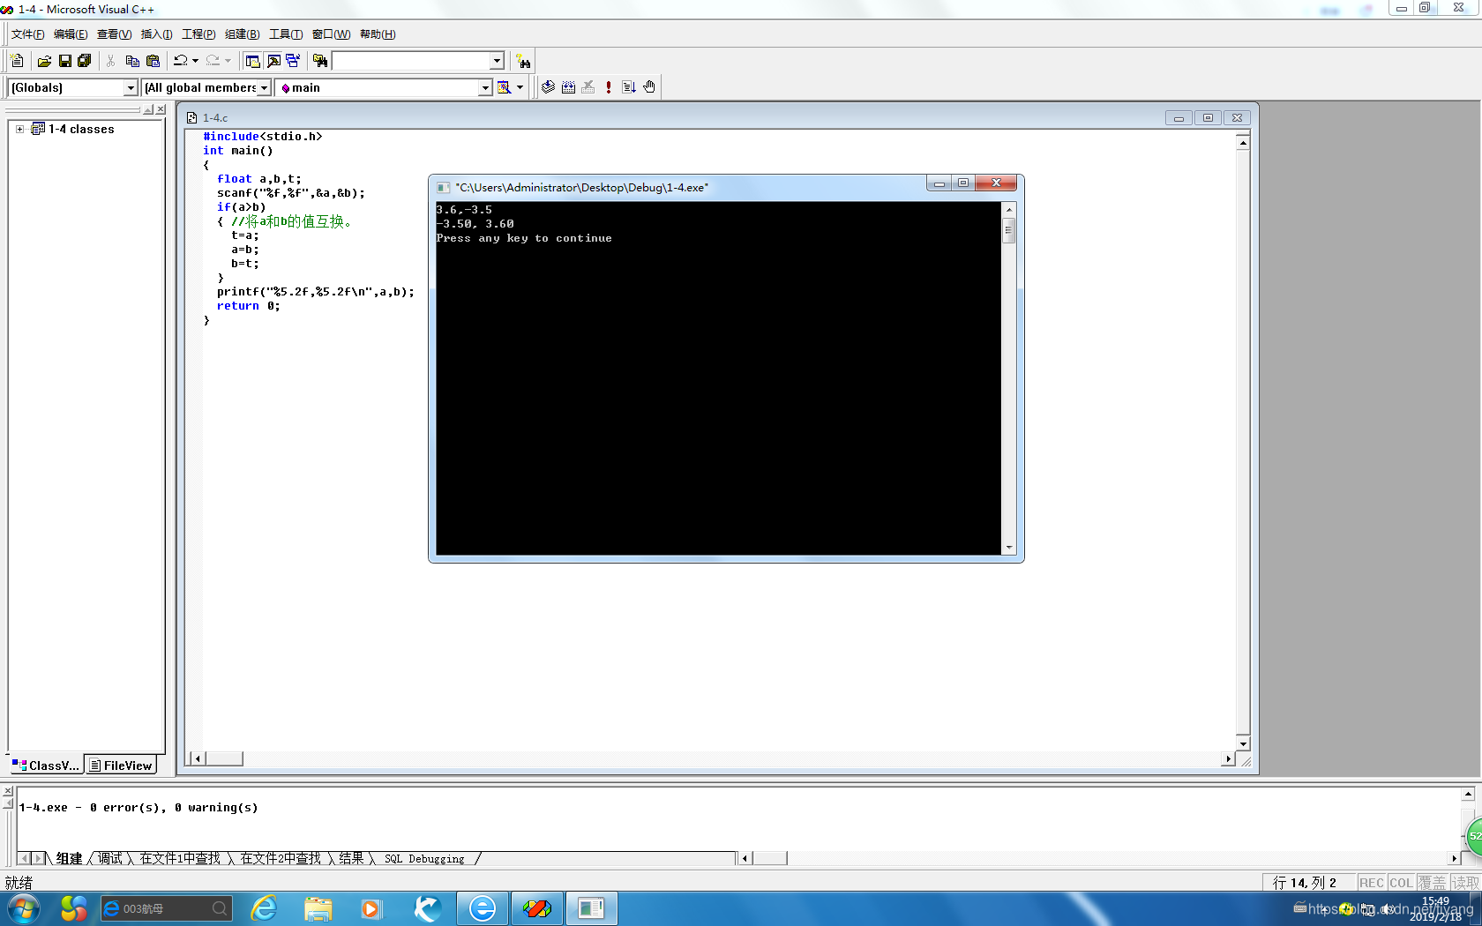Click the Find text input field
Image resolution: width=1482 pixels, height=926 pixels.
(411, 61)
